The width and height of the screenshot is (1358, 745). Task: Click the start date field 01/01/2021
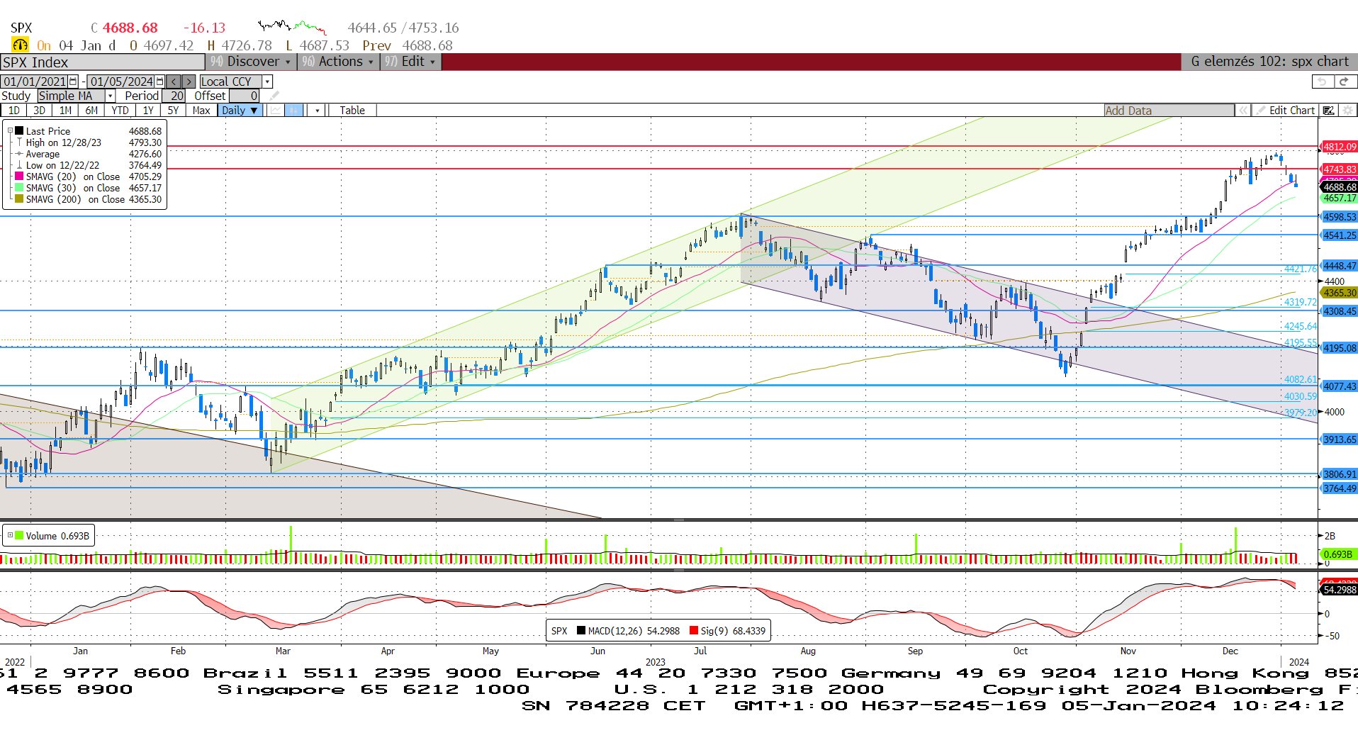point(35,82)
